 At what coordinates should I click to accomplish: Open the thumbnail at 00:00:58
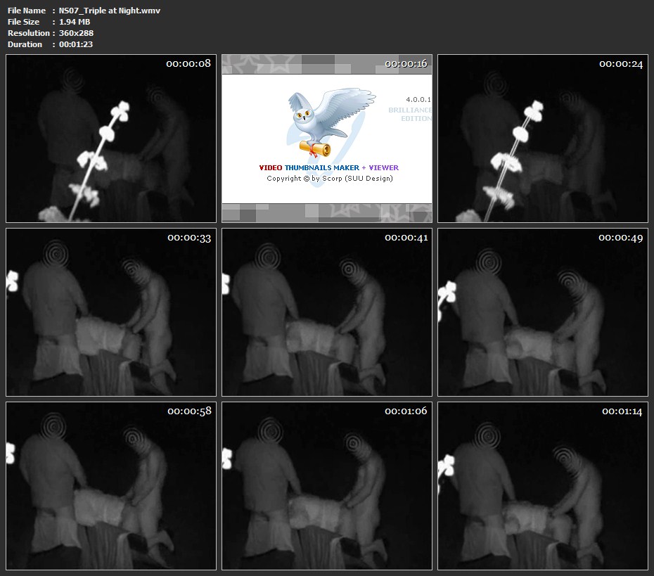111,485
